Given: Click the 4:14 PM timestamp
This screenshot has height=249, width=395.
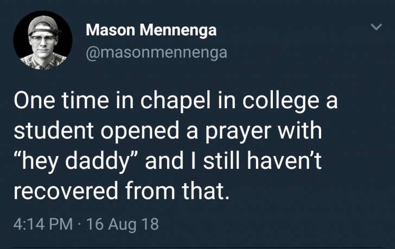Looking at the screenshot, I should click(x=42, y=224).
